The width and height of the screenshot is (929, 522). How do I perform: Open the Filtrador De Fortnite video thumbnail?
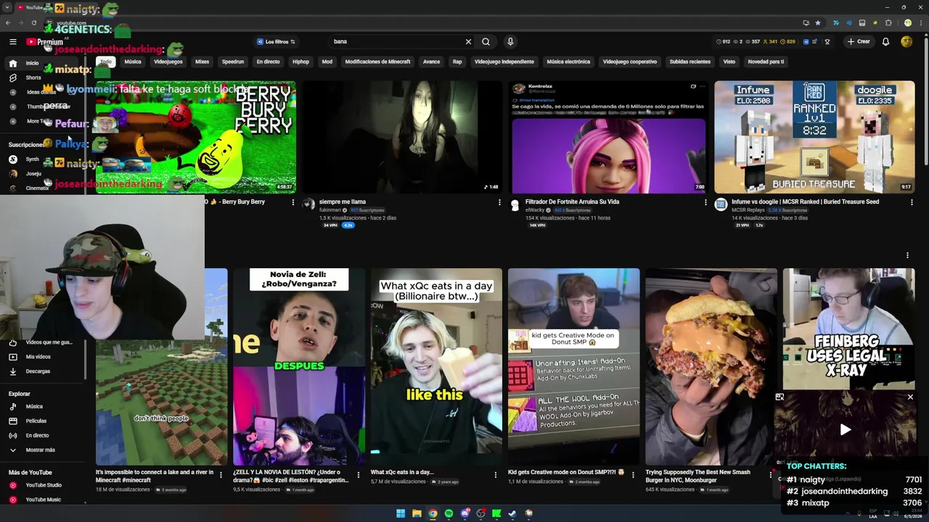(608, 137)
